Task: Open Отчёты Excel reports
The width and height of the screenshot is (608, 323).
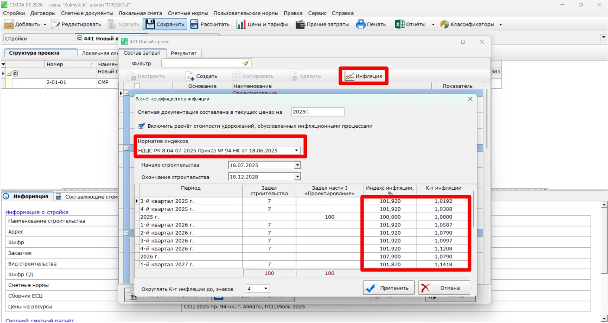Action: tap(410, 24)
